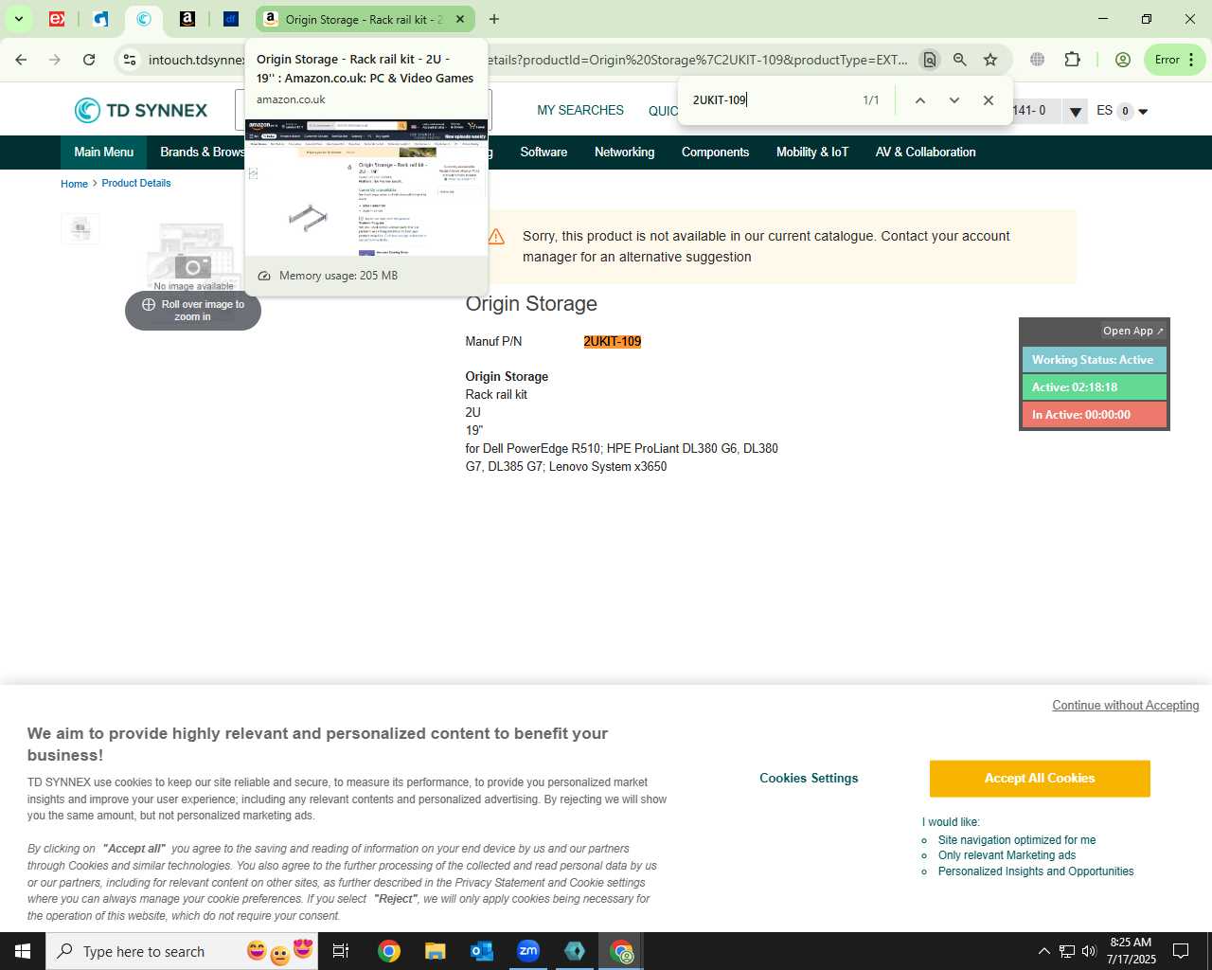
Task: Click the TD SYNNEX logo
Action: [x=141, y=110]
